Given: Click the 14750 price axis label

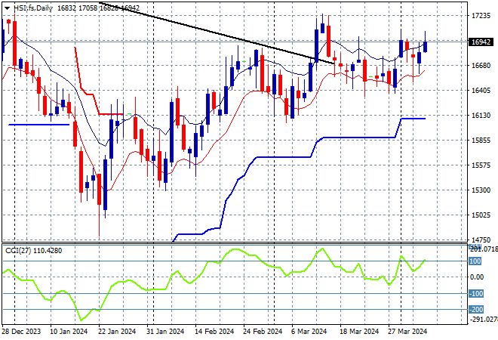Looking at the screenshot, I should tap(481, 240).
